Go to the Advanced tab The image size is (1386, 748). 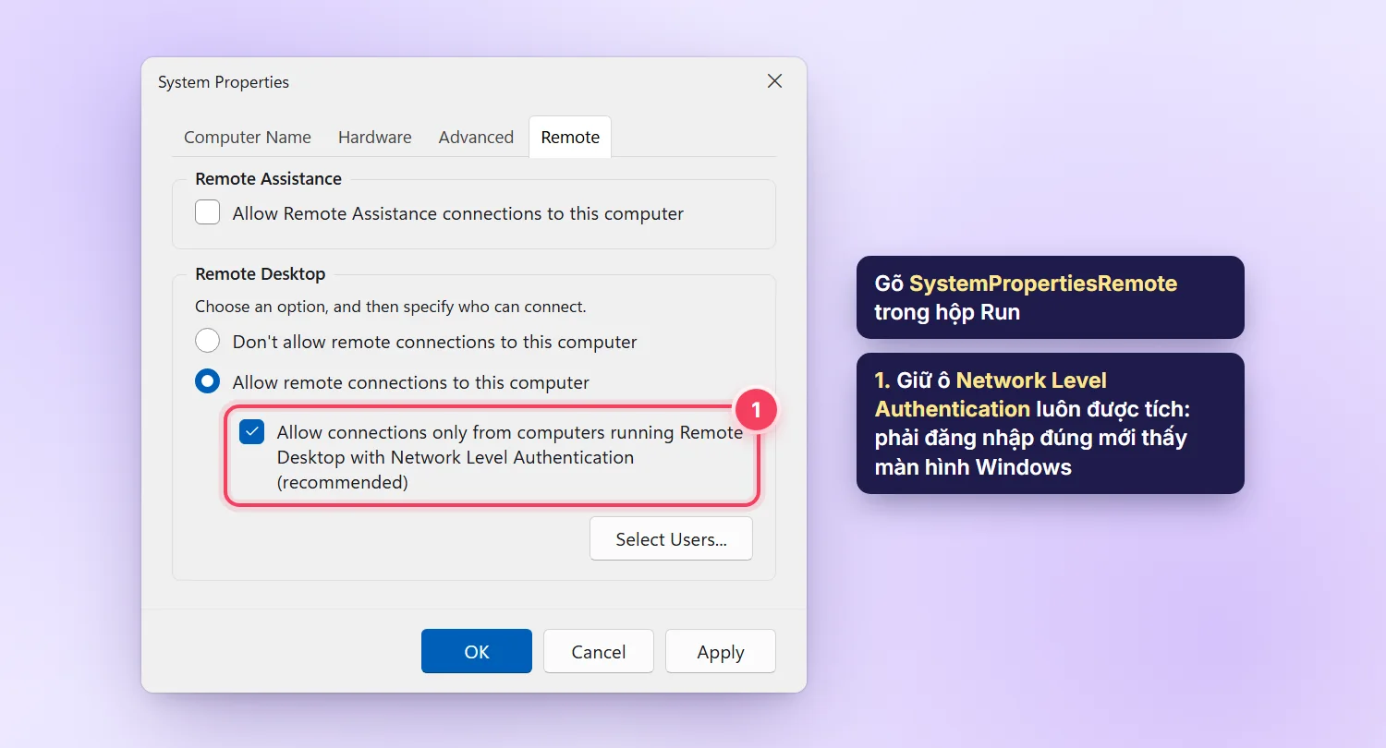pyautogui.click(x=476, y=137)
